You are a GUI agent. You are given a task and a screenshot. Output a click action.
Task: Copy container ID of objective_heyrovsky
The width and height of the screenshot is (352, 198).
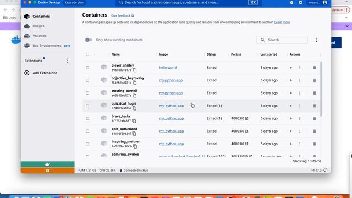(134, 83)
